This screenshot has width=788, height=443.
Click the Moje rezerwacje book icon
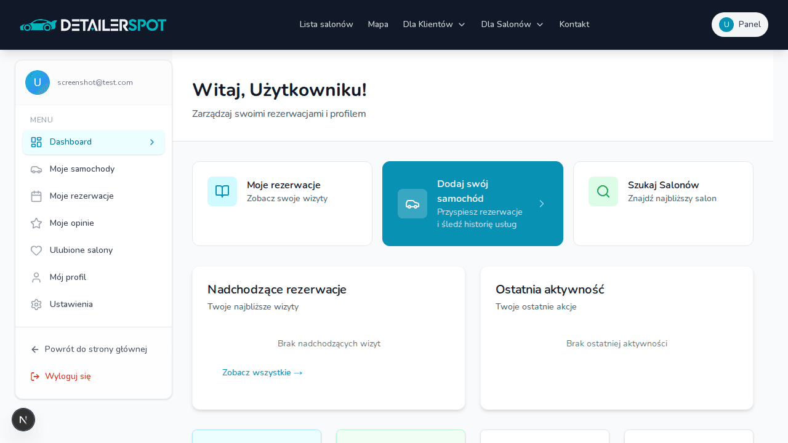pos(222,191)
